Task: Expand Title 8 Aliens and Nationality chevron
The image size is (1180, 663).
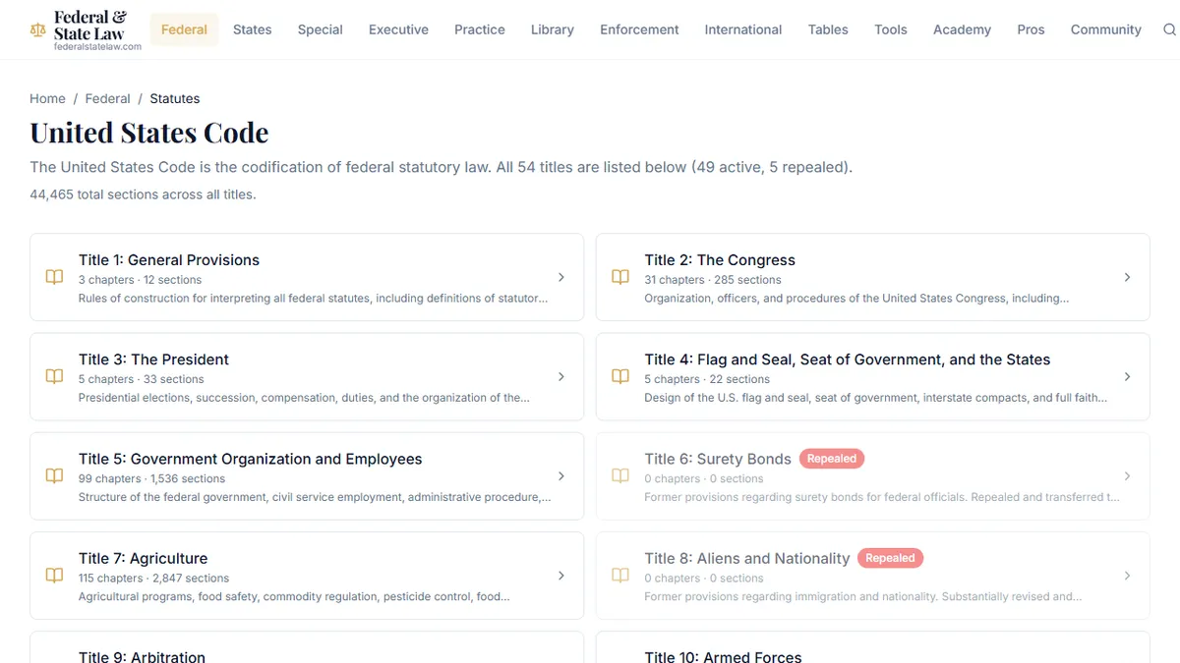Action: (1127, 576)
